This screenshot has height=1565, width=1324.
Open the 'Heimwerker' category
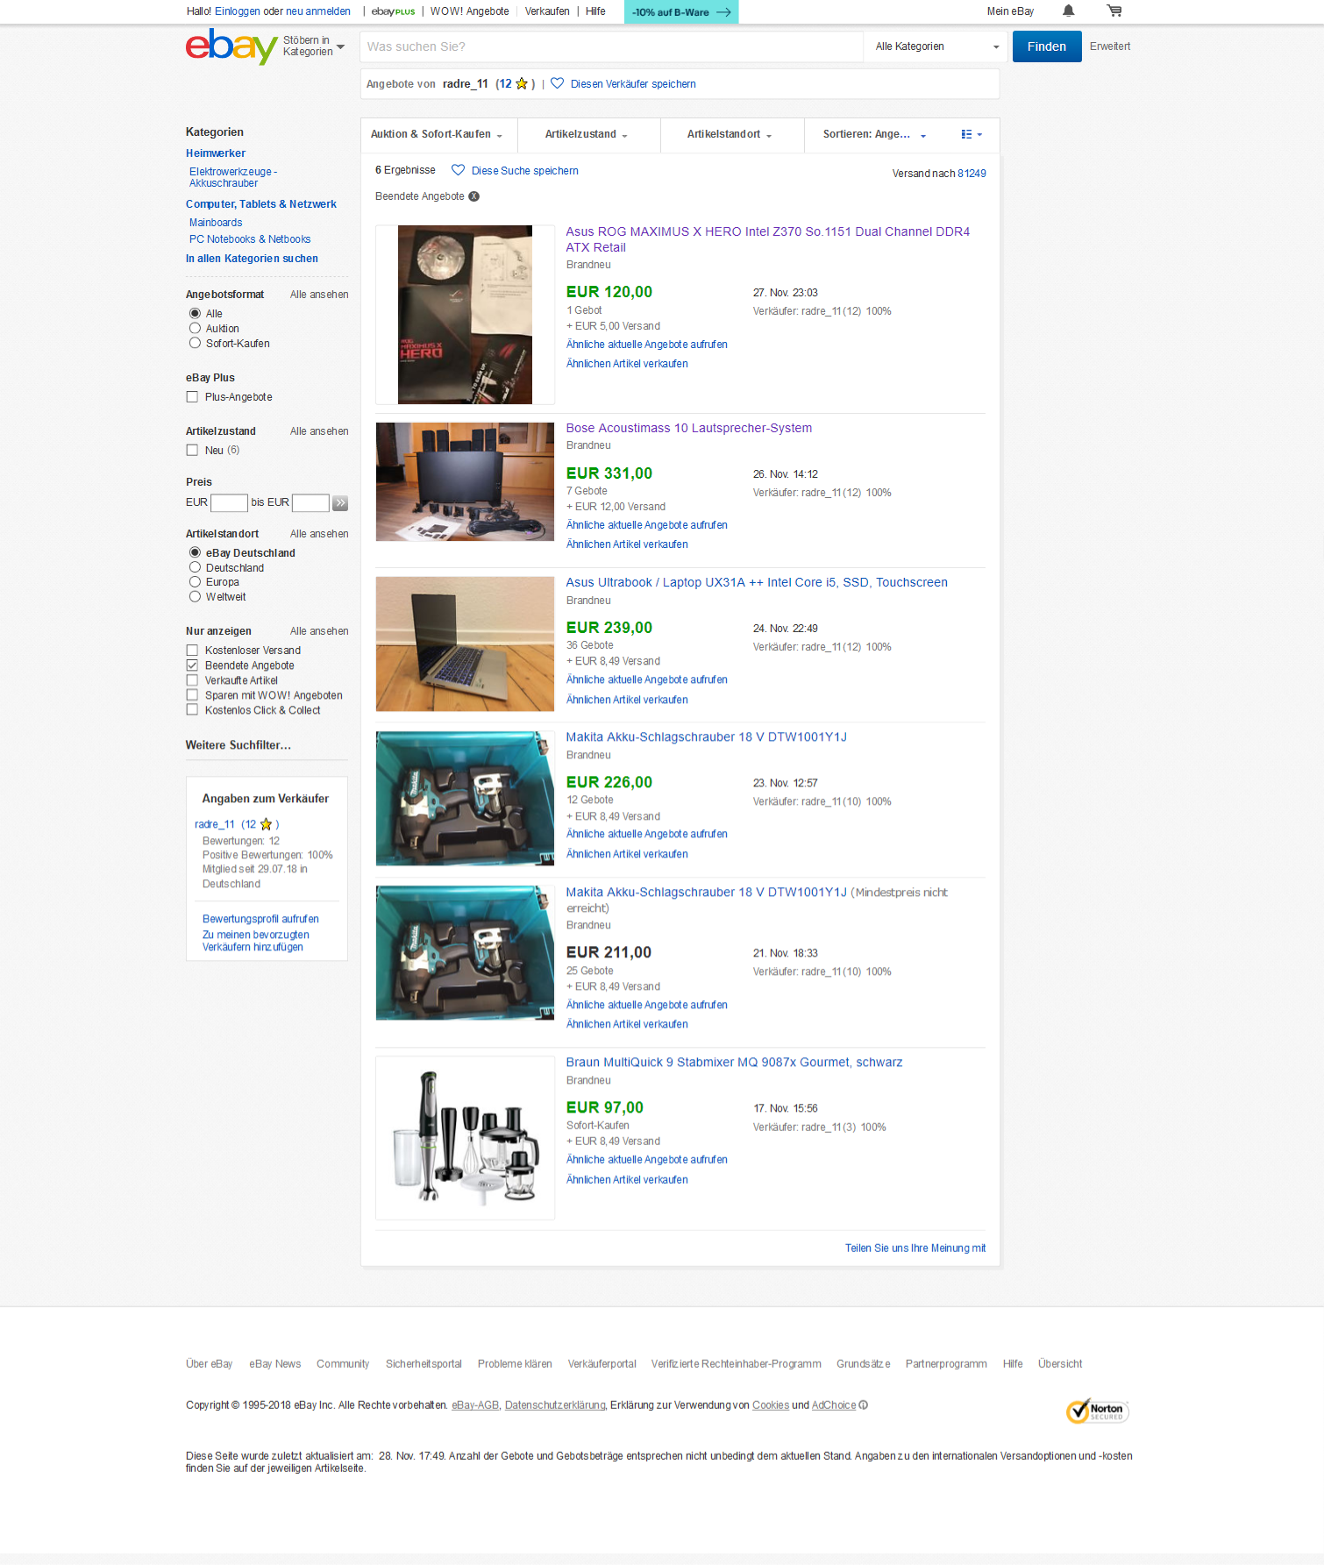[x=216, y=153]
